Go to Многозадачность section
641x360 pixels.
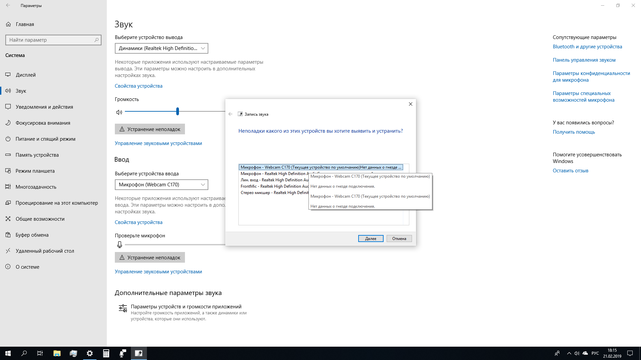coord(53,187)
